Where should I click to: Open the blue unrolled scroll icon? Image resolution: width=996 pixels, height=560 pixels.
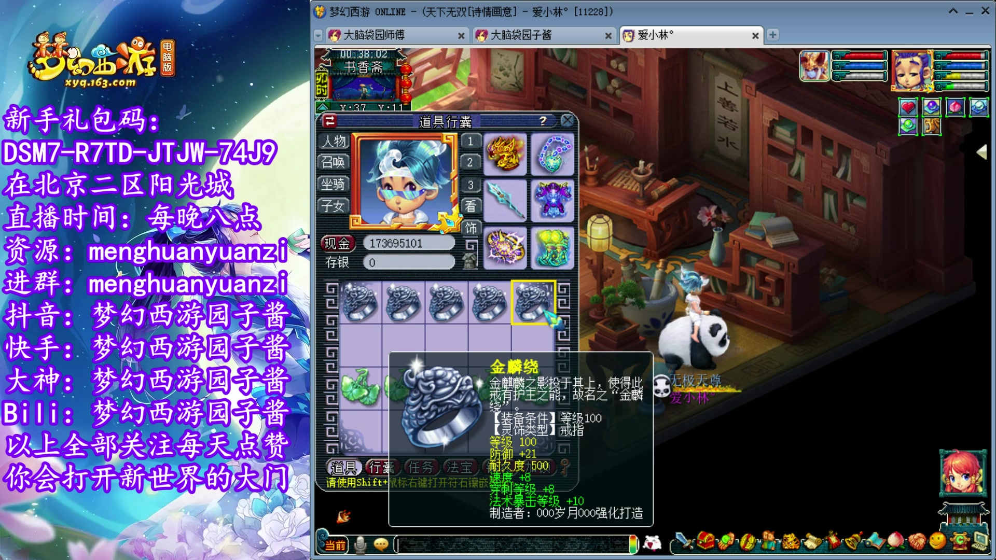[x=875, y=542]
